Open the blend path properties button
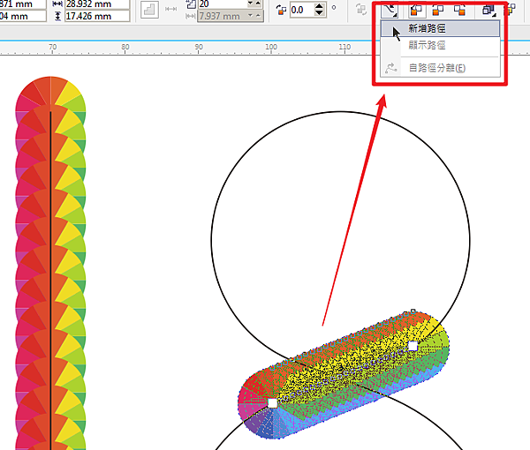530x450 pixels. (x=390, y=10)
